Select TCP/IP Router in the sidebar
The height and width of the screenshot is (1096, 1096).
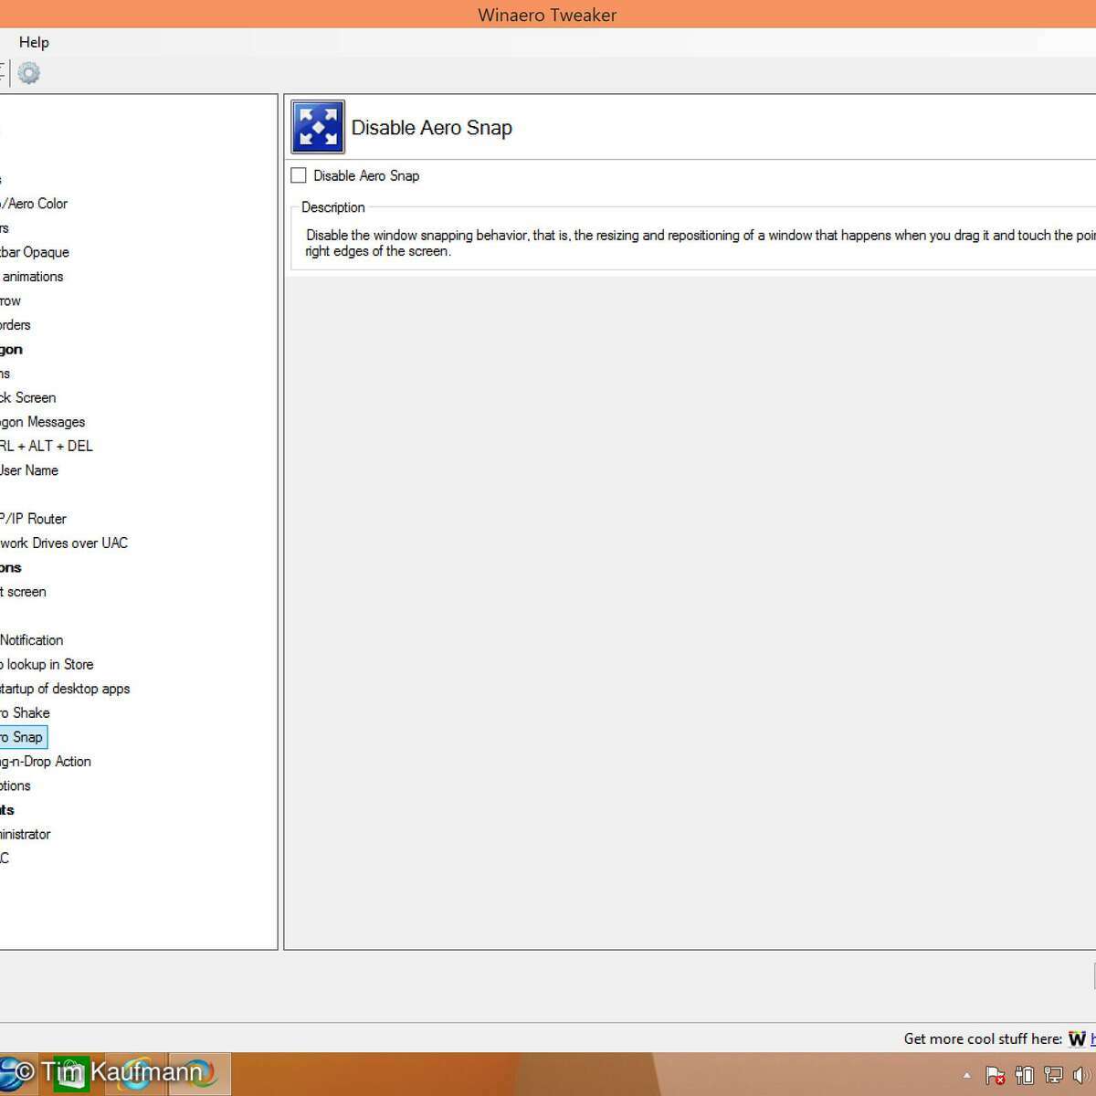33,519
